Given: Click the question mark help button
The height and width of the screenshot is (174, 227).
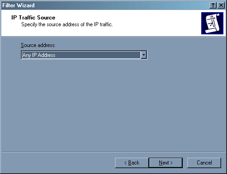Looking at the screenshot, I should pyautogui.click(x=213, y=5).
